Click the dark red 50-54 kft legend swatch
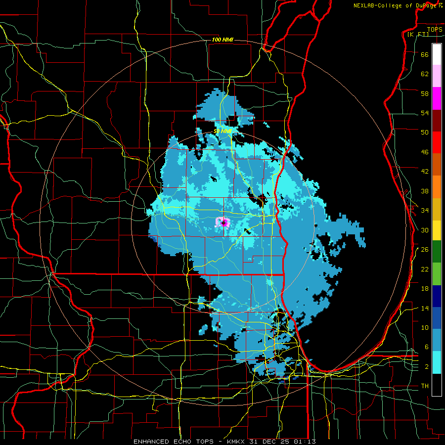 pos(437,120)
